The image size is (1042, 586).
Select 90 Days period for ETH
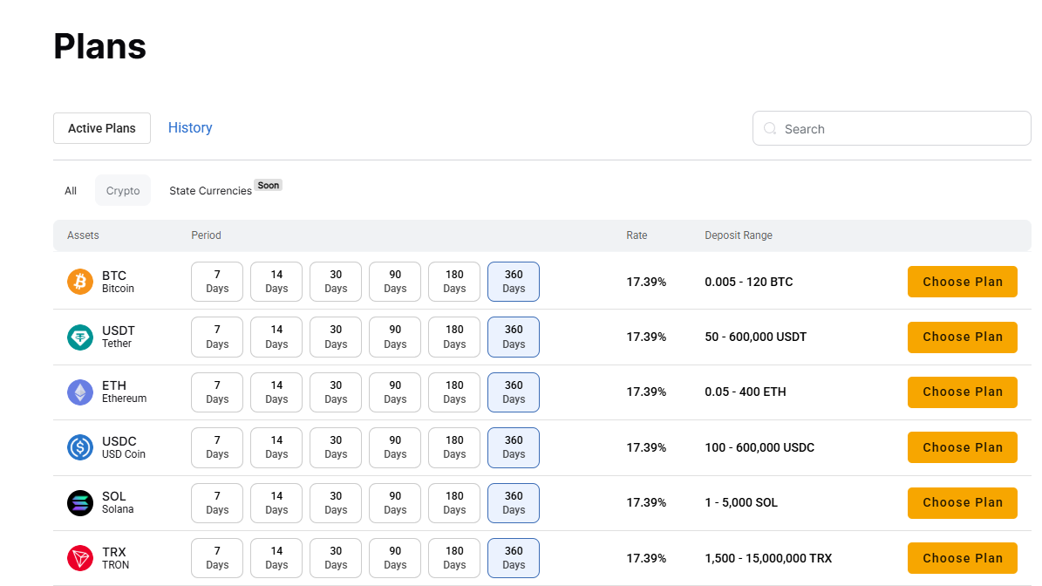click(x=395, y=392)
